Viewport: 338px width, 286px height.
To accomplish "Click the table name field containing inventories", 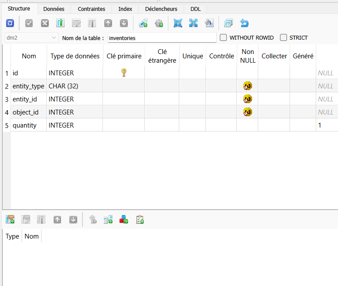I will click(x=162, y=38).
